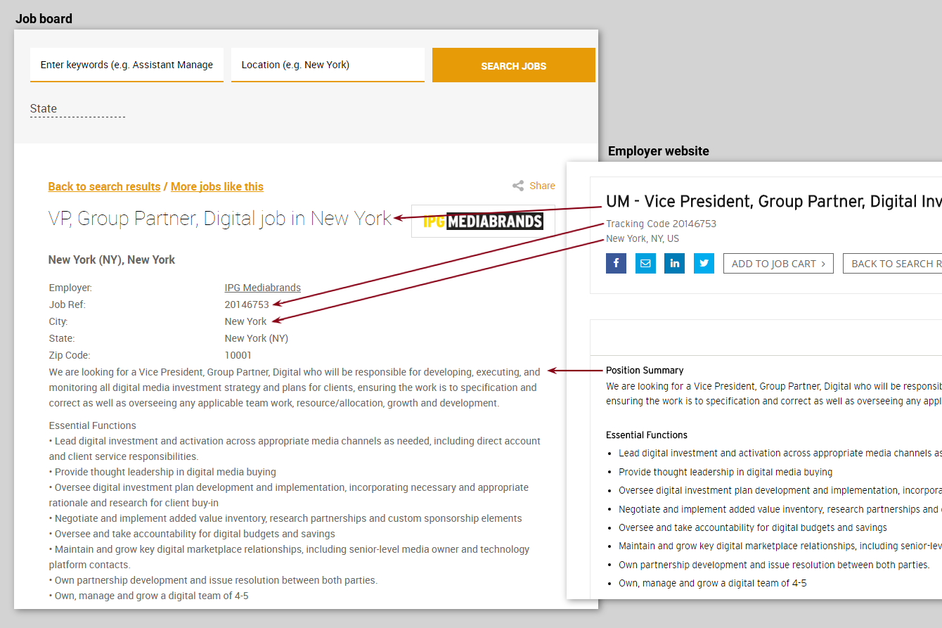The width and height of the screenshot is (942, 628).
Task: Select job ref value 20146753
Action: click(247, 305)
